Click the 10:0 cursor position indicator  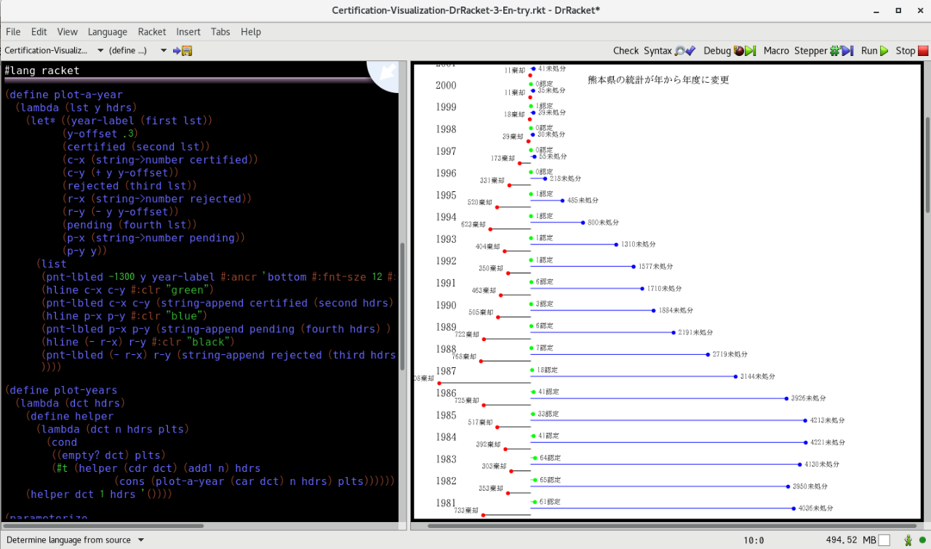tap(754, 540)
